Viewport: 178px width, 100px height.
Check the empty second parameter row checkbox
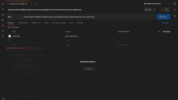pos(10,41)
